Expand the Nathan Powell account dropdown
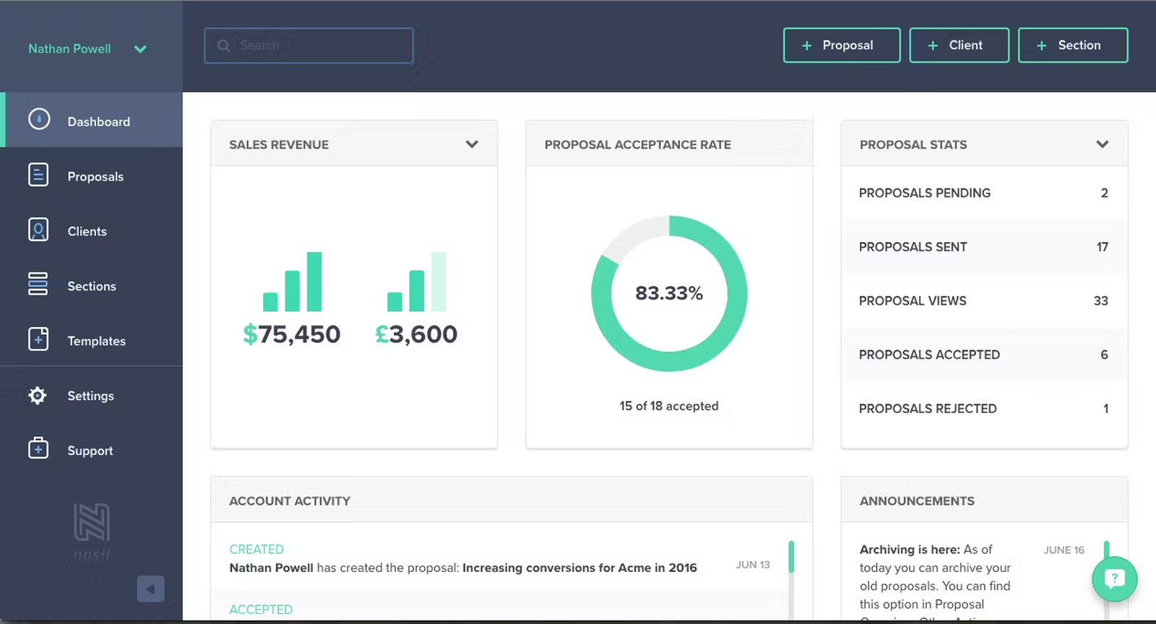Screen dimensions: 1156x624 pyautogui.click(x=140, y=49)
